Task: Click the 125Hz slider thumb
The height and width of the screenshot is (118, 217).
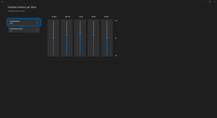Action: click(53, 38)
